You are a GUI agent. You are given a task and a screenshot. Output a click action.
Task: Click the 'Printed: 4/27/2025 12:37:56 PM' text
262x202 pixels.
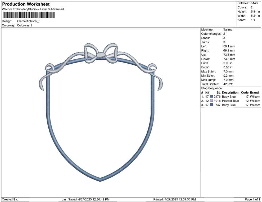coord(175,199)
